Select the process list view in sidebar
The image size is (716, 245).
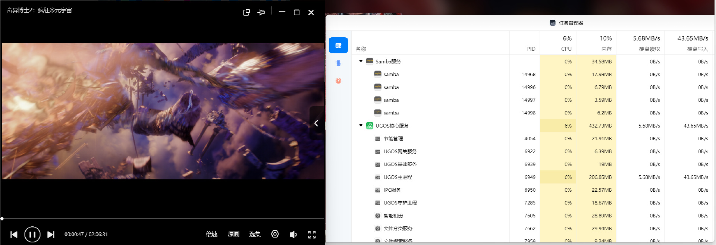pyautogui.click(x=338, y=45)
